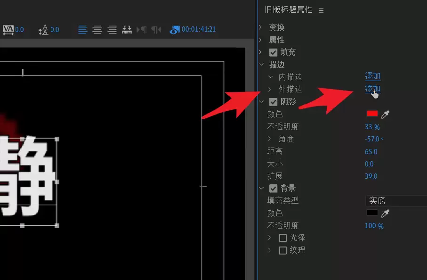Open the red shadow color swatch
The width and height of the screenshot is (427, 280).
coord(372,114)
